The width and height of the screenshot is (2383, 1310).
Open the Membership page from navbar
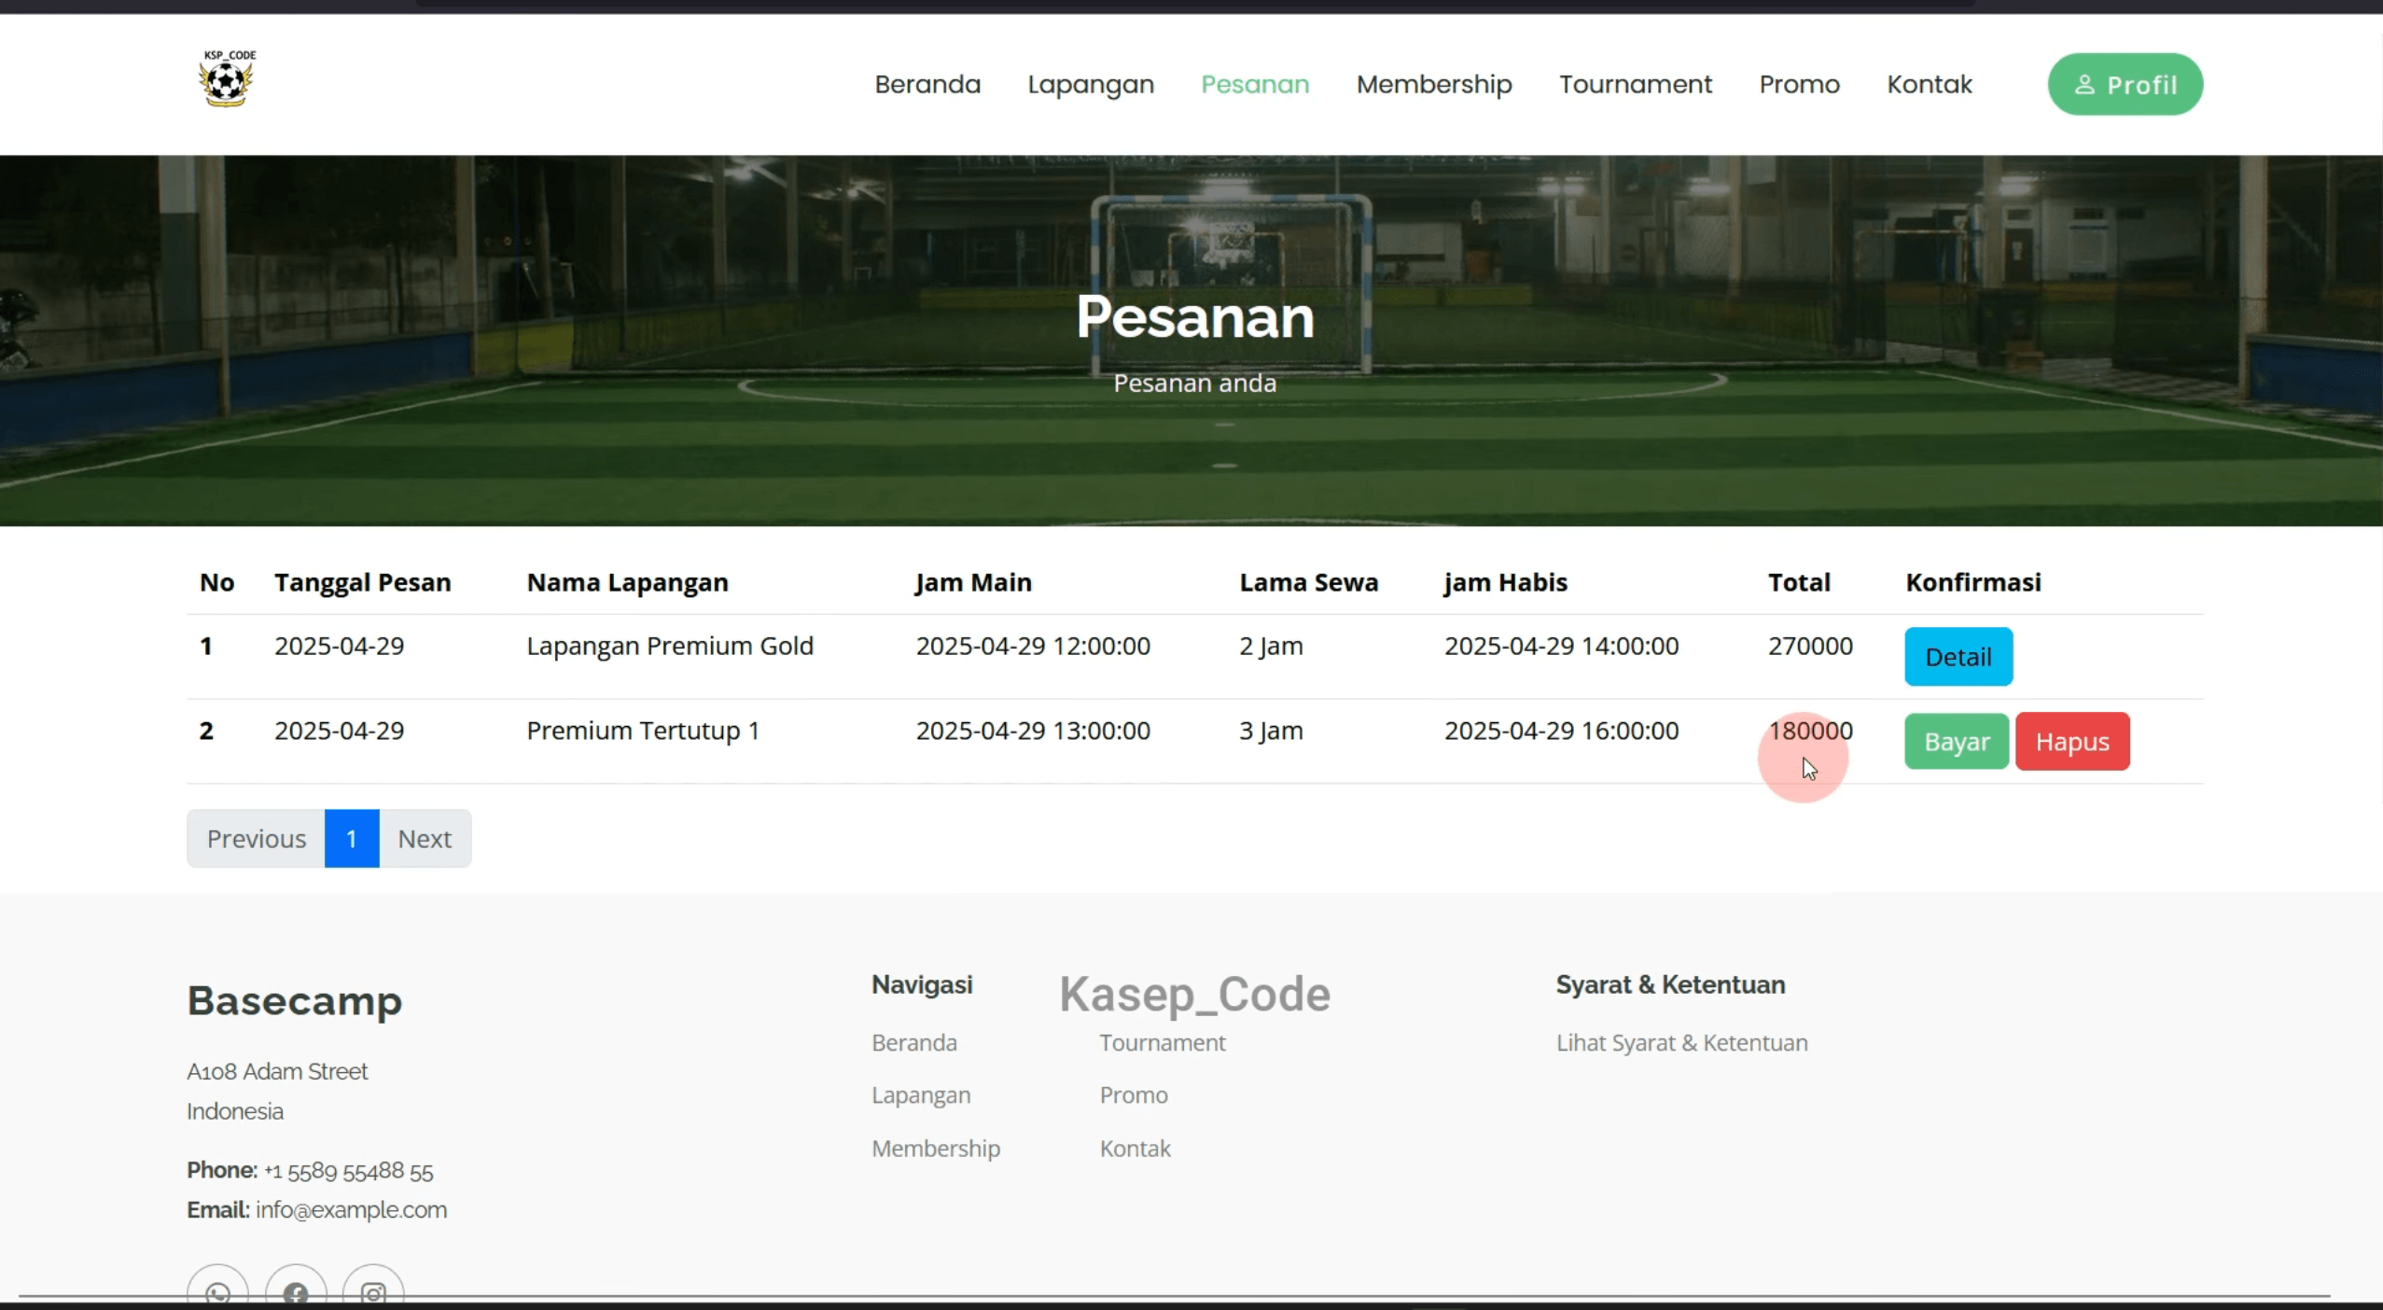(1434, 84)
